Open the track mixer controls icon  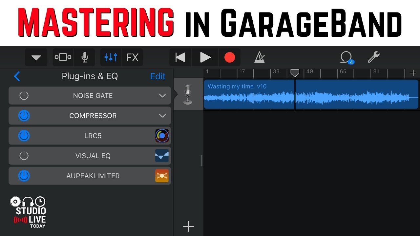111,58
